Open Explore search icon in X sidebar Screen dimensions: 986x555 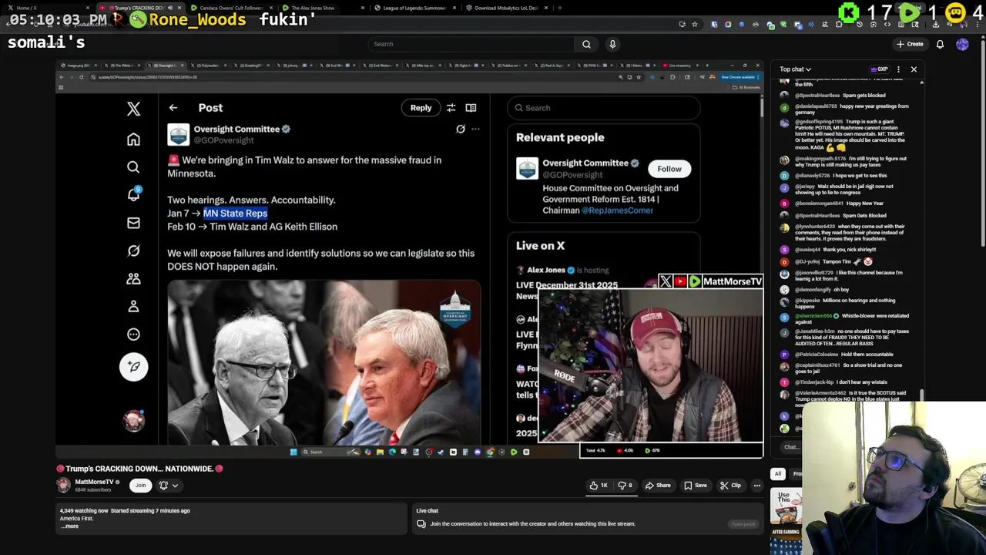(x=133, y=167)
